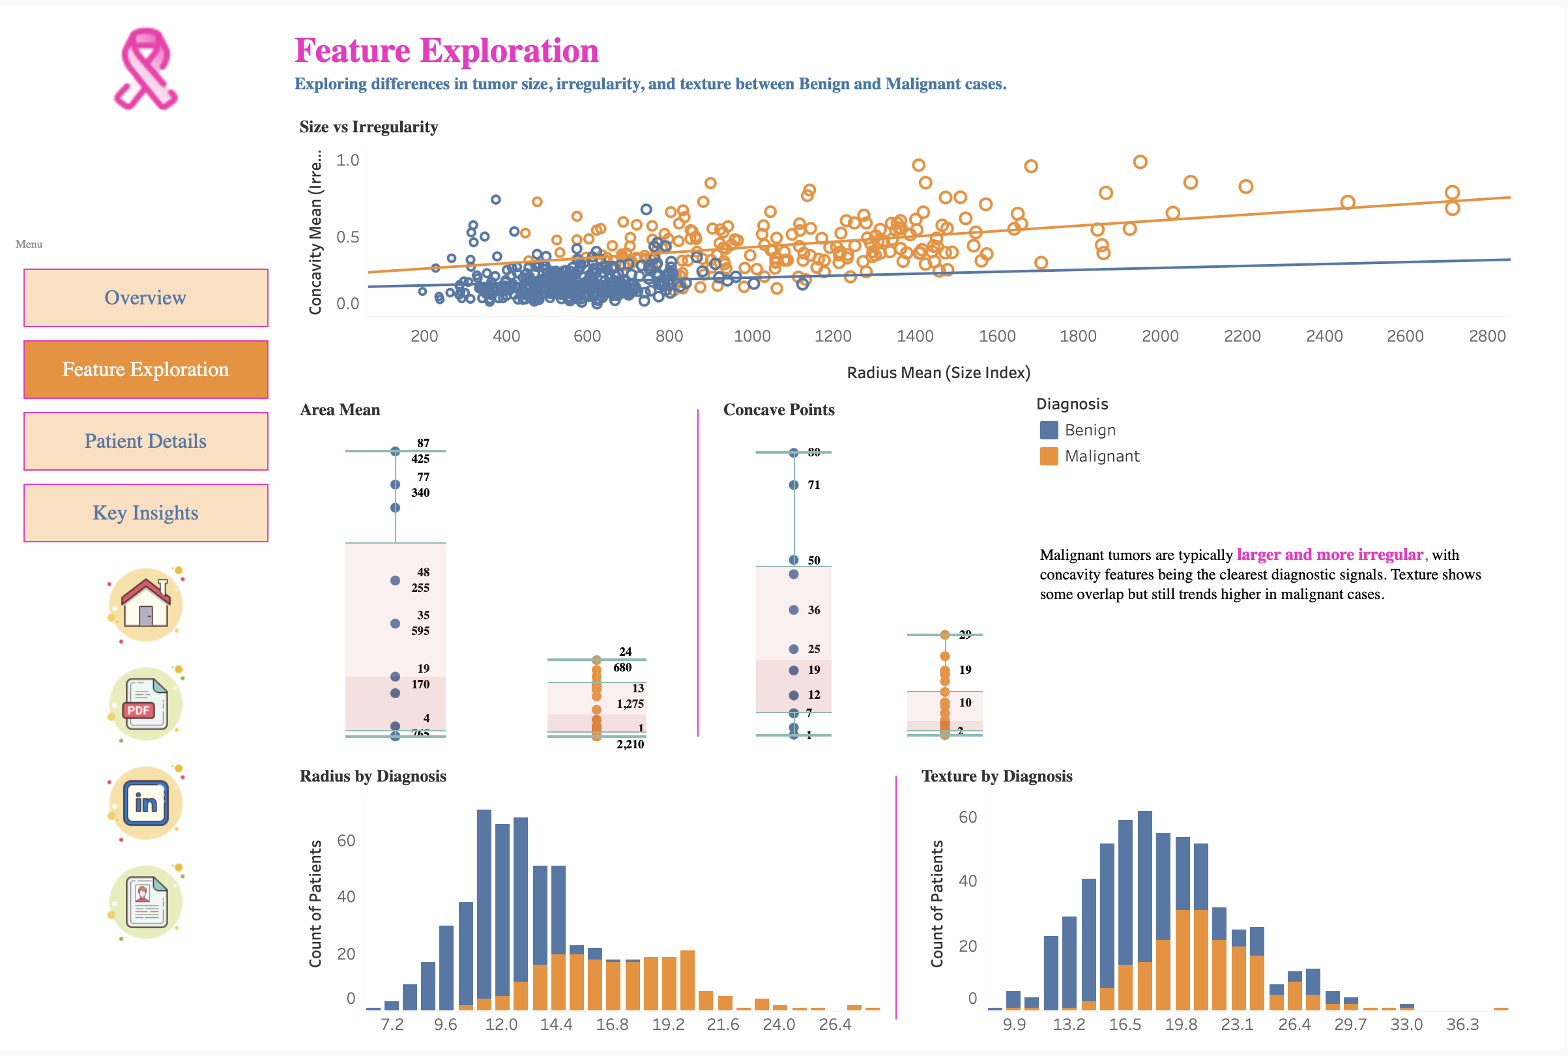Download report via the PDF icon
Screen dimensions: 1568x1056
pos(145,704)
